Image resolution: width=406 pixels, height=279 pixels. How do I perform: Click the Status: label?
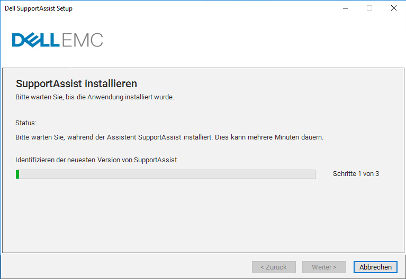point(26,123)
